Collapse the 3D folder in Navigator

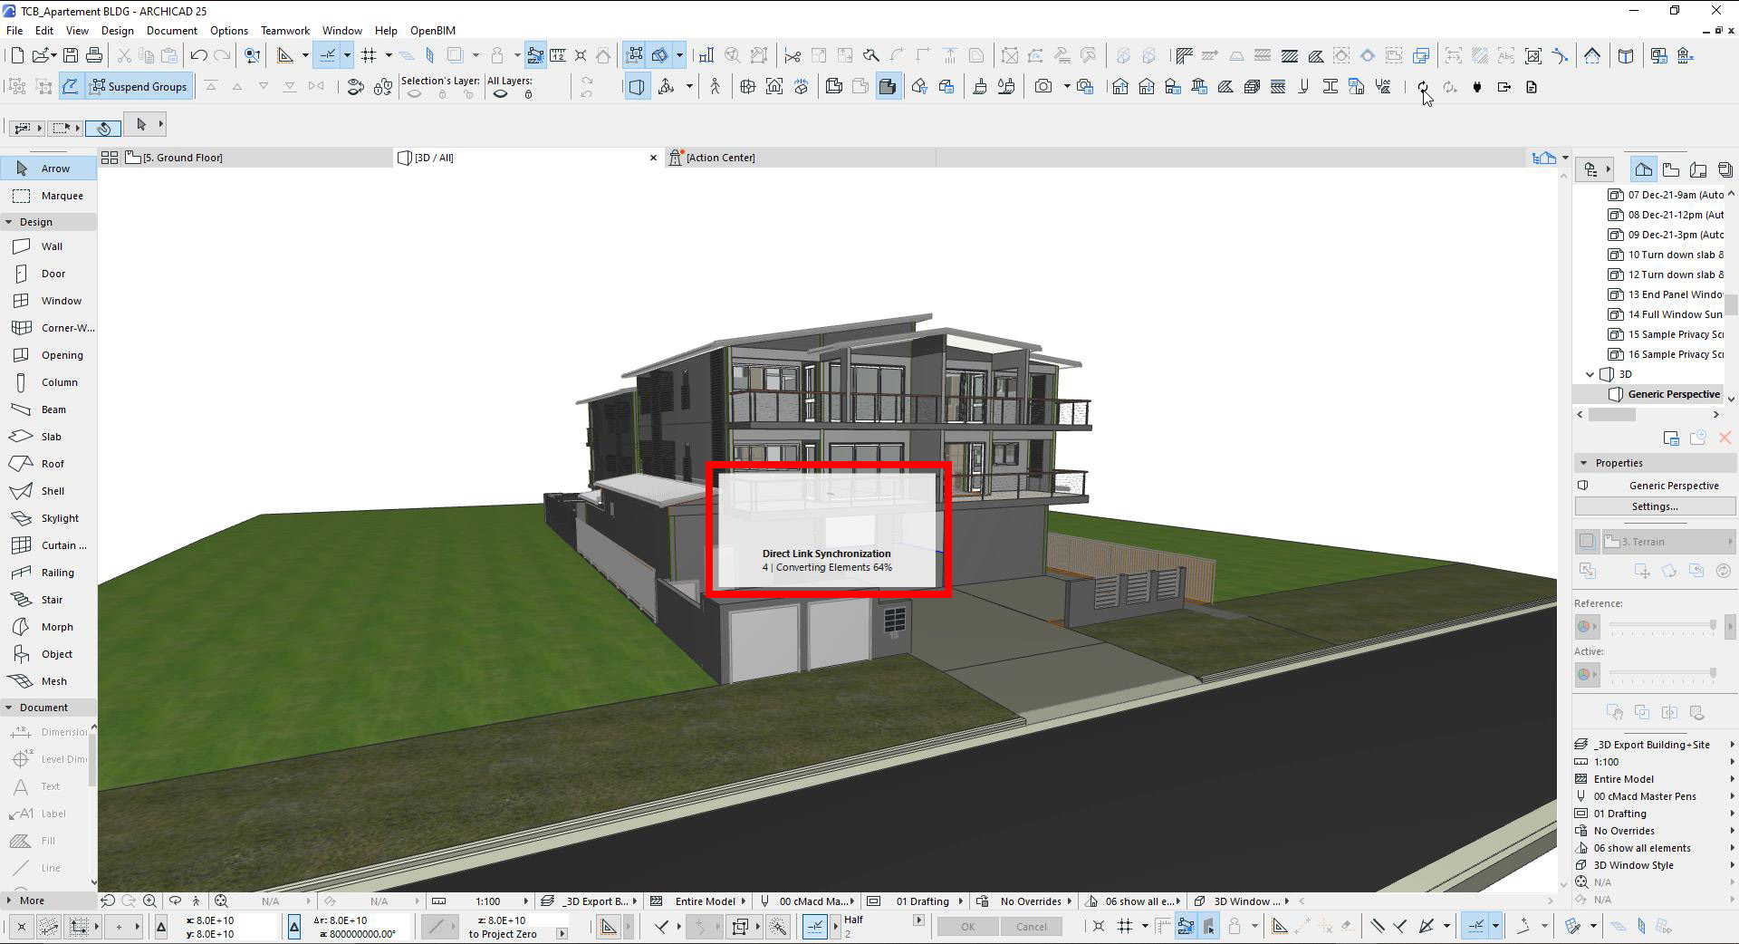pos(1590,374)
